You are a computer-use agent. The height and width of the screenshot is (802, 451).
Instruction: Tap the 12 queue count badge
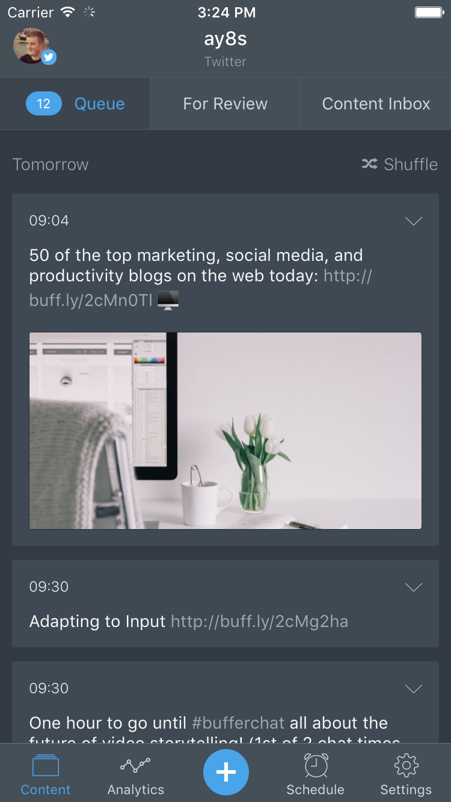click(43, 103)
